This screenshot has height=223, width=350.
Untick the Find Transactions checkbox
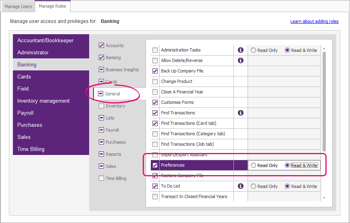[155, 113]
